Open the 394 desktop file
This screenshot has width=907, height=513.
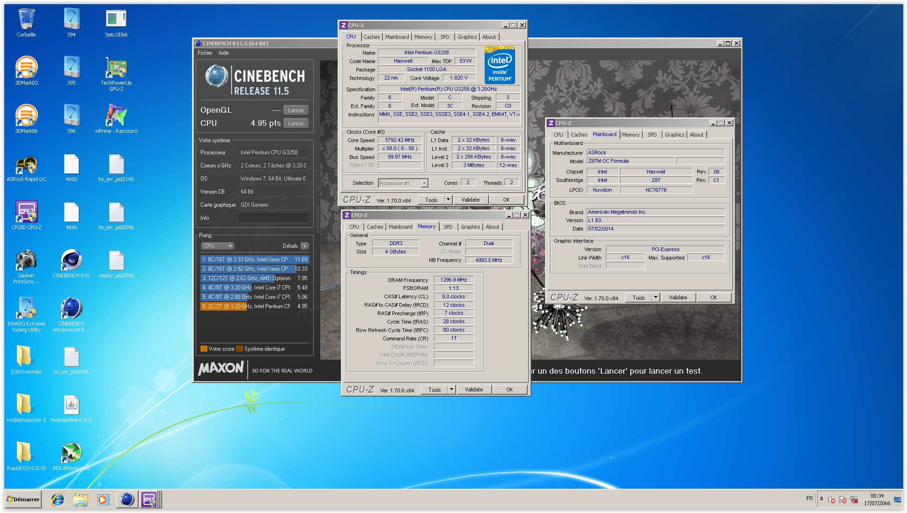coord(71,22)
